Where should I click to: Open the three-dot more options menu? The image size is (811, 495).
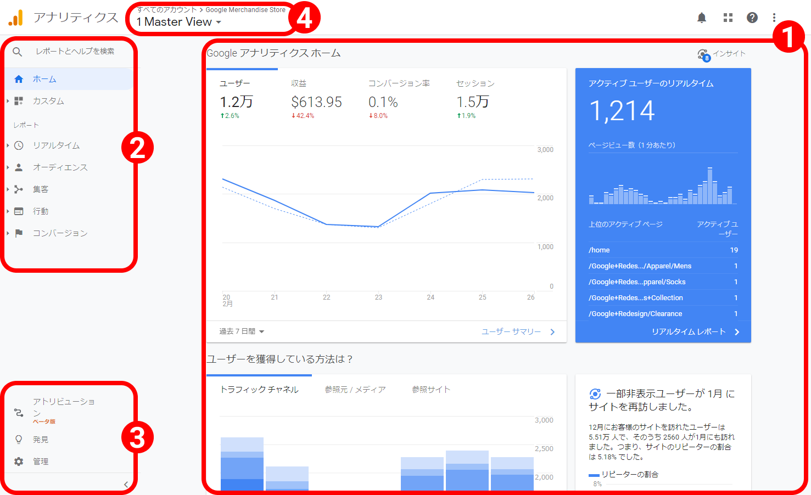point(774,18)
